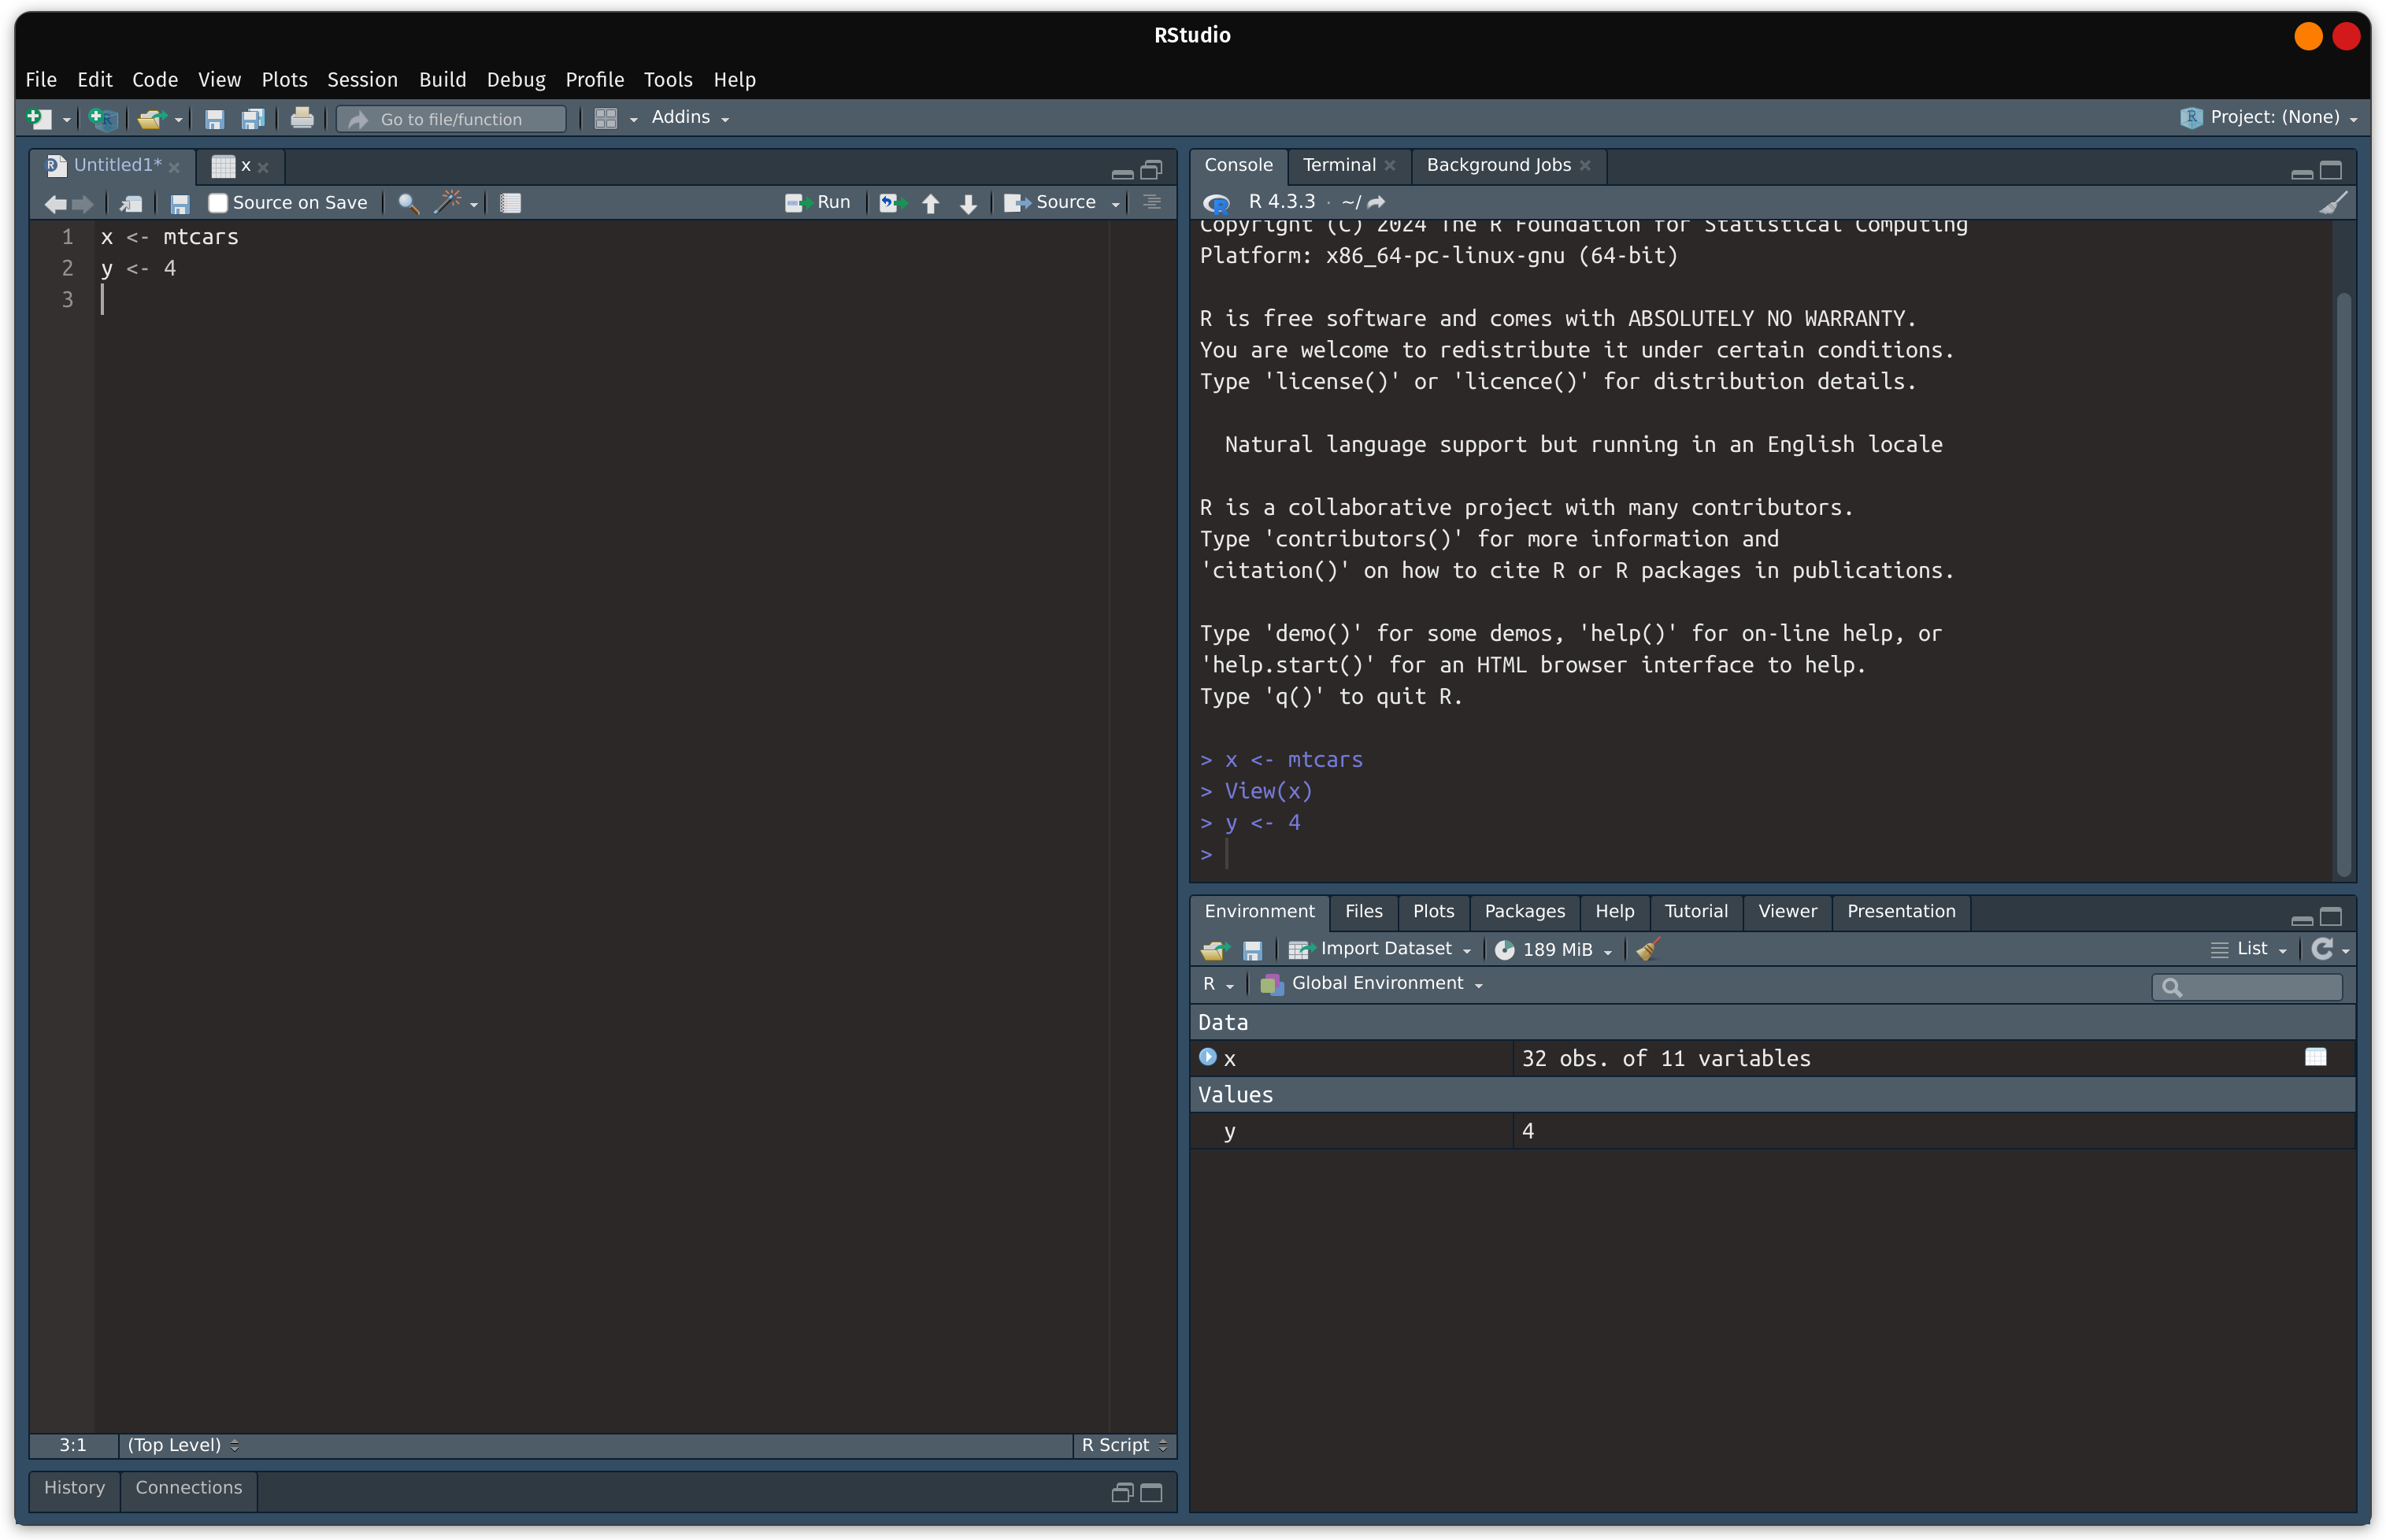Run the current line with the Run button
The width and height of the screenshot is (2386, 1540).
(x=818, y=202)
